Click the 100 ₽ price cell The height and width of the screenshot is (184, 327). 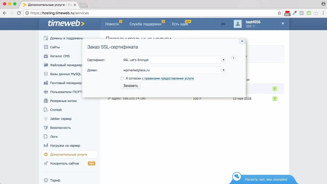pos(197,98)
